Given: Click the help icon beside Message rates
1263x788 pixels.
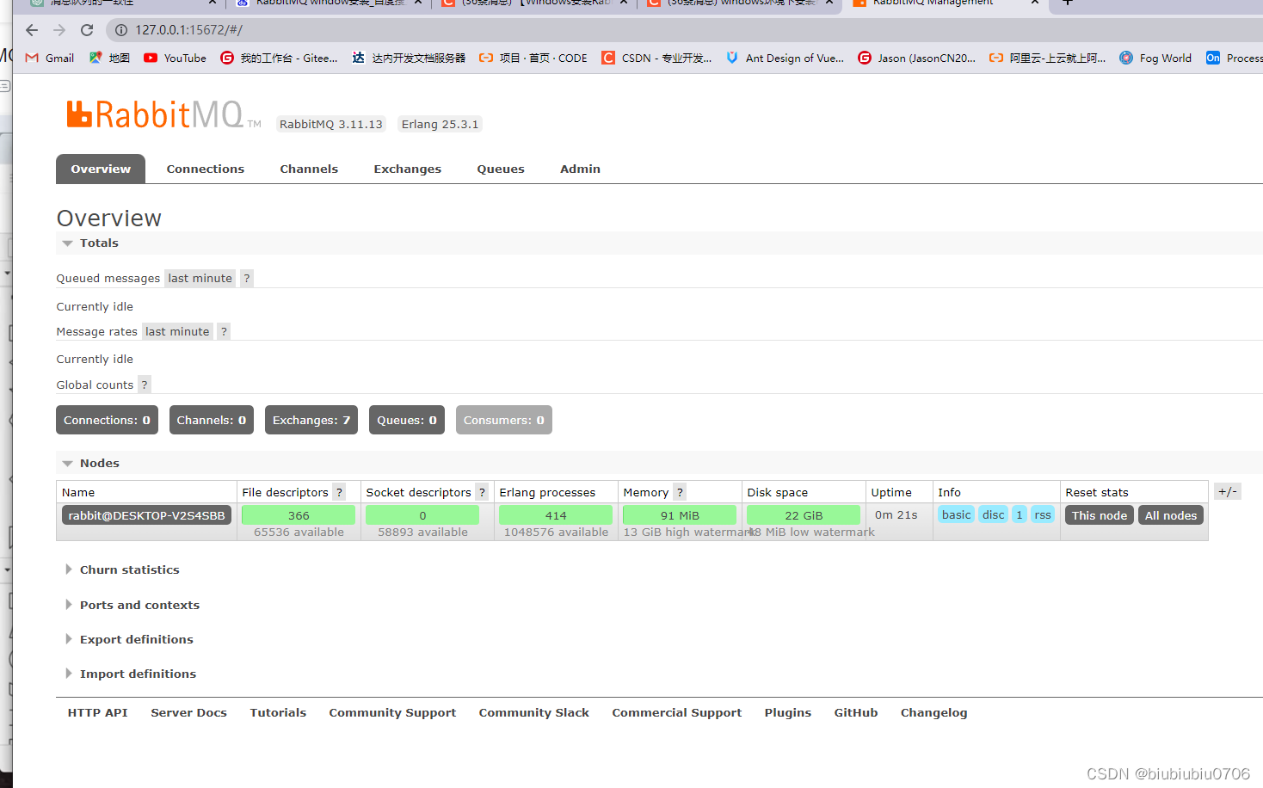Looking at the screenshot, I should pyautogui.click(x=224, y=331).
